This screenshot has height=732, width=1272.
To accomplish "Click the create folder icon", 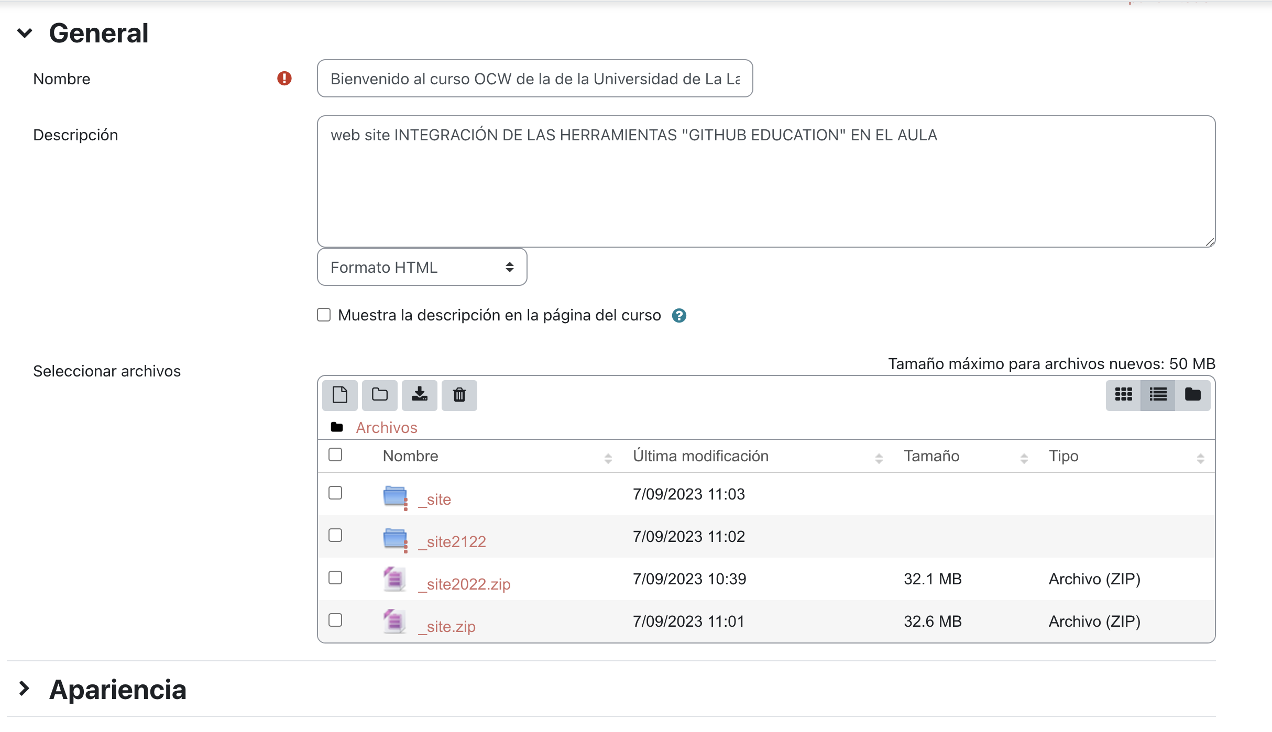I will point(380,395).
